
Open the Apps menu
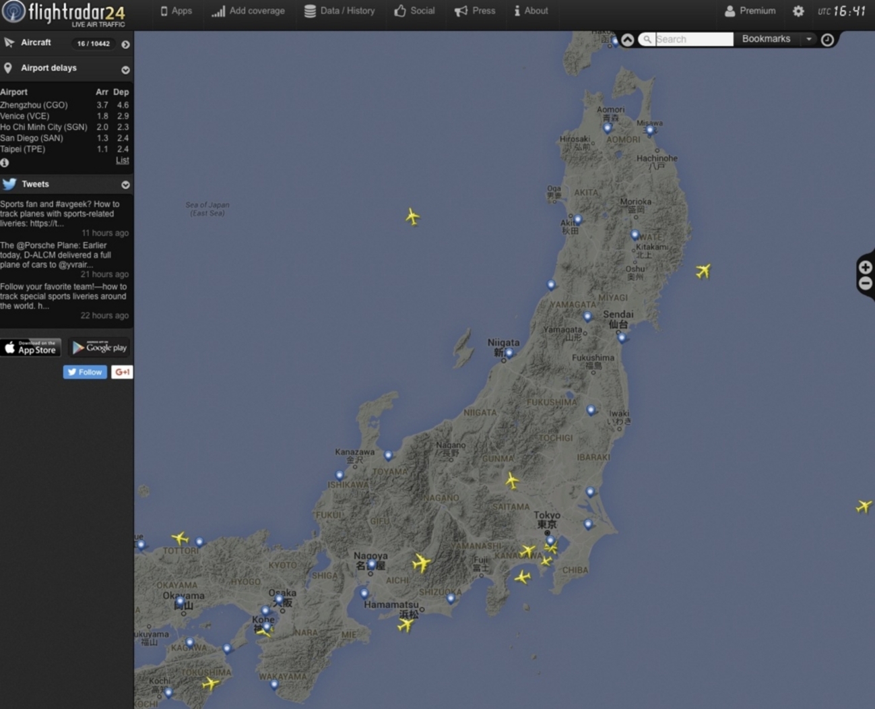(176, 11)
